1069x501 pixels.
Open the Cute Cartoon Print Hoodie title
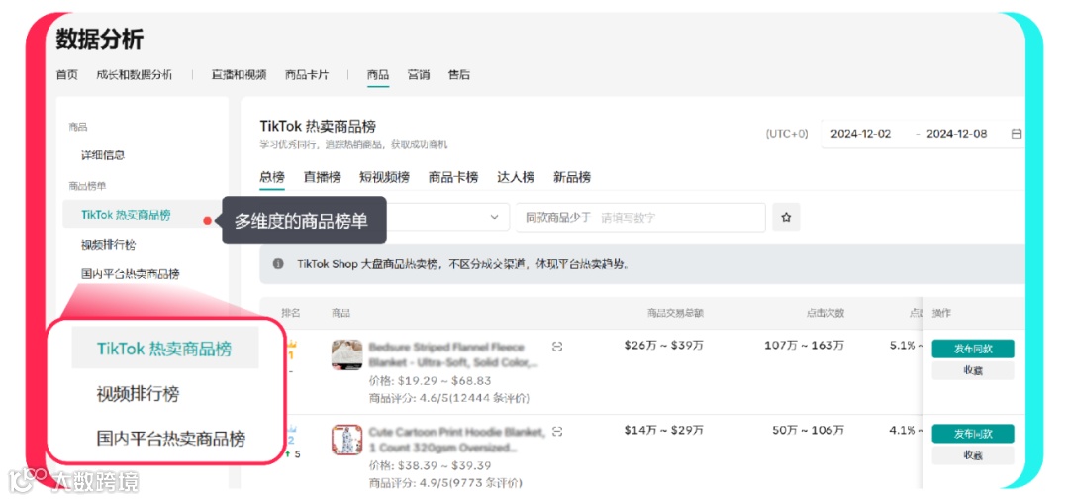[x=456, y=440]
